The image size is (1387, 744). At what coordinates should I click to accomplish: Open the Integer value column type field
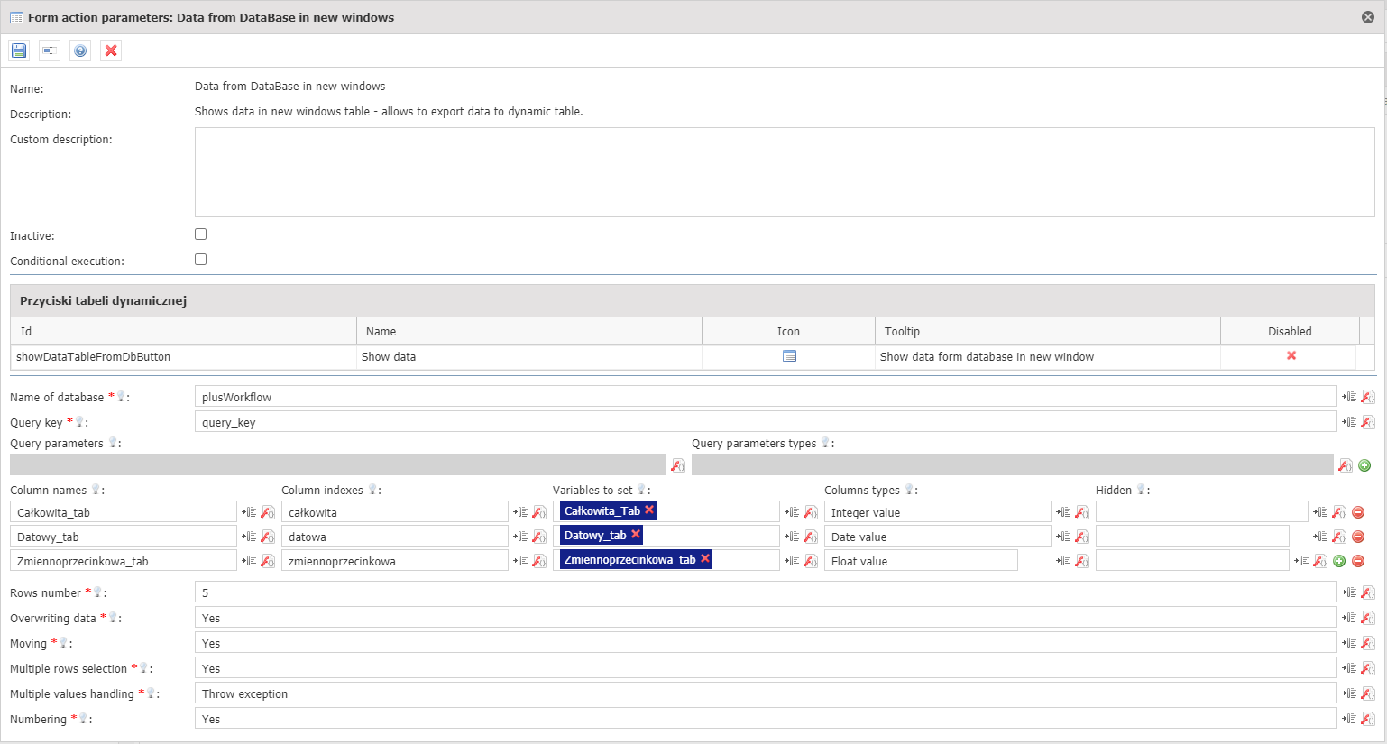tap(937, 512)
